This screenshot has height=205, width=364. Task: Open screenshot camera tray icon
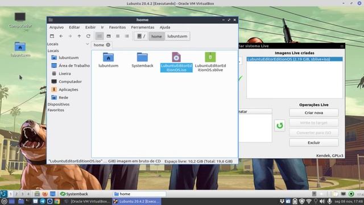point(288,201)
